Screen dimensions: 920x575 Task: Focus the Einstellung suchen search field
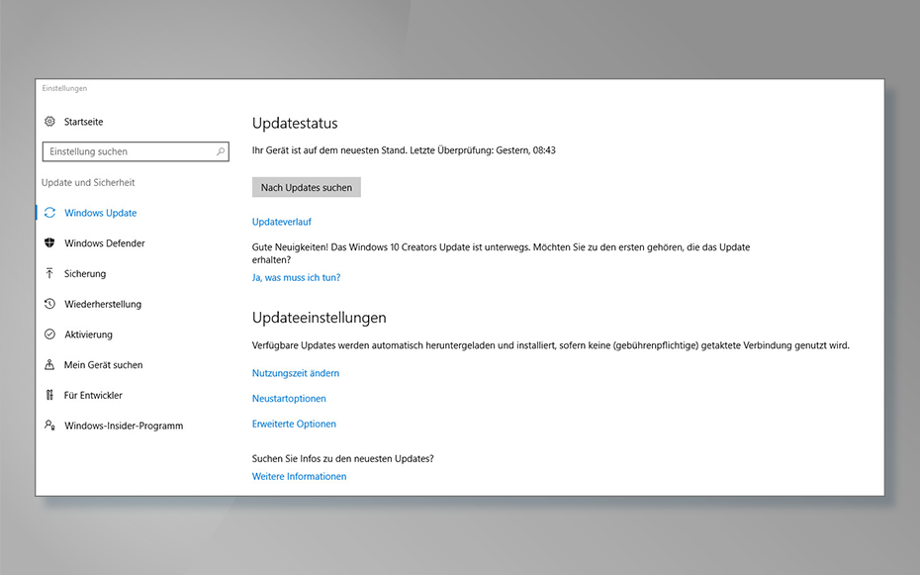[136, 151]
